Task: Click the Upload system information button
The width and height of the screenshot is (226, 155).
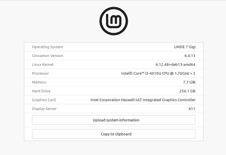Action: coord(114,120)
